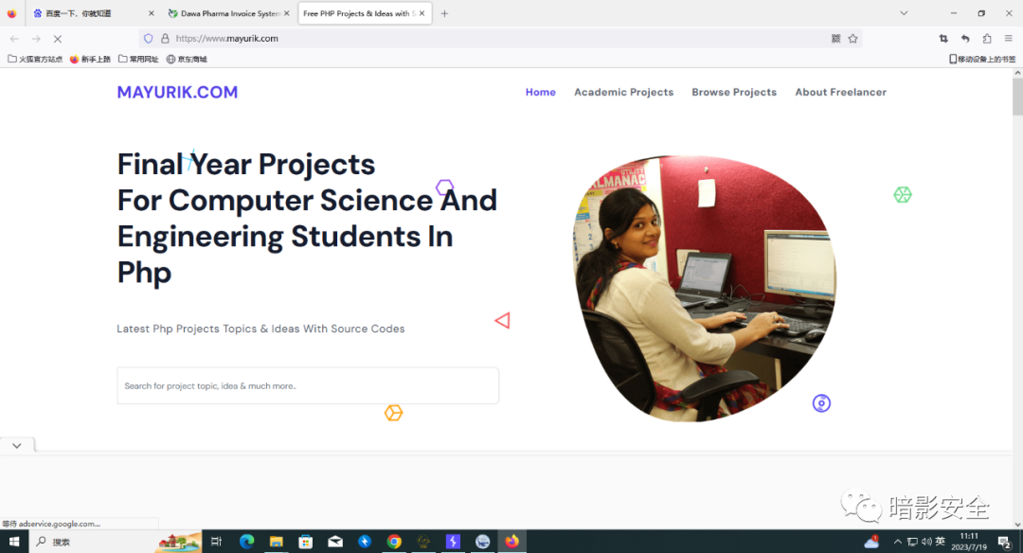Viewport: 1023px width, 553px height.
Task: Click the address bar URL mayurik.com
Action: click(x=227, y=39)
